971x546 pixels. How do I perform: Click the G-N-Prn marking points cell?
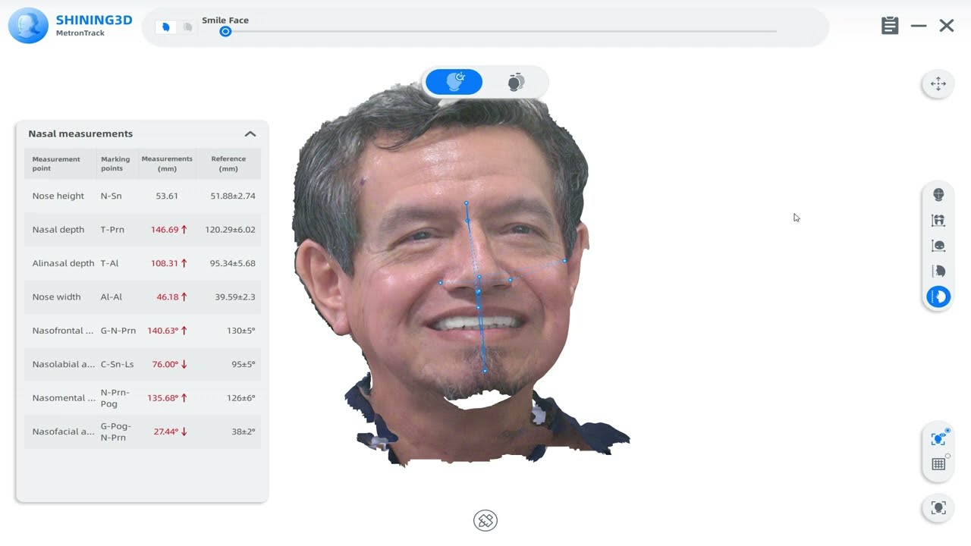[118, 331]
